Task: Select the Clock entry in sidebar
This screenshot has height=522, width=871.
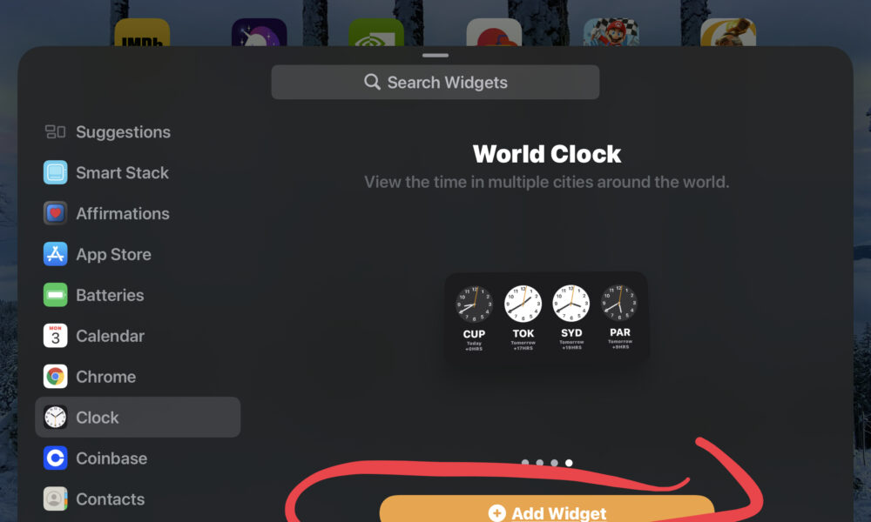Action: pyautogui.click(x=138, y=417)
